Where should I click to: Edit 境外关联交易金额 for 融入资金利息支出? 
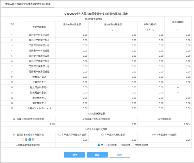coord(72,87)
